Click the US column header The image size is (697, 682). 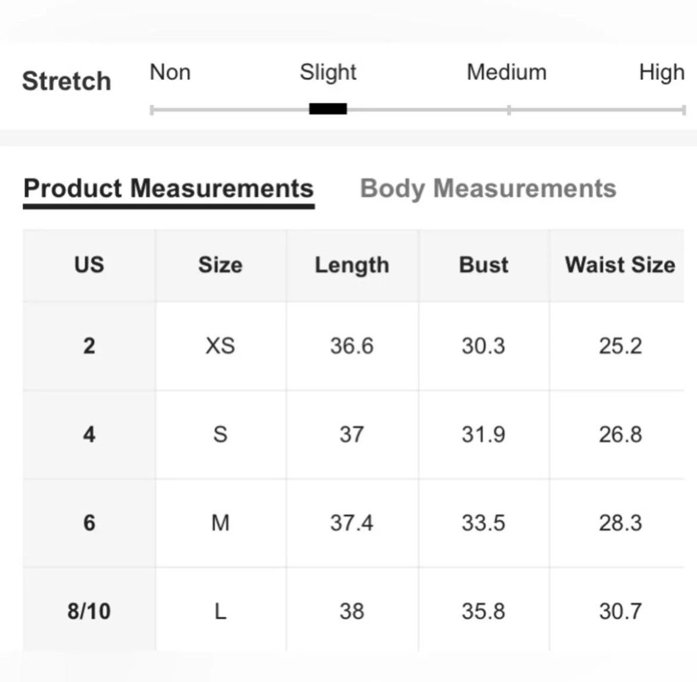point(89,265)
